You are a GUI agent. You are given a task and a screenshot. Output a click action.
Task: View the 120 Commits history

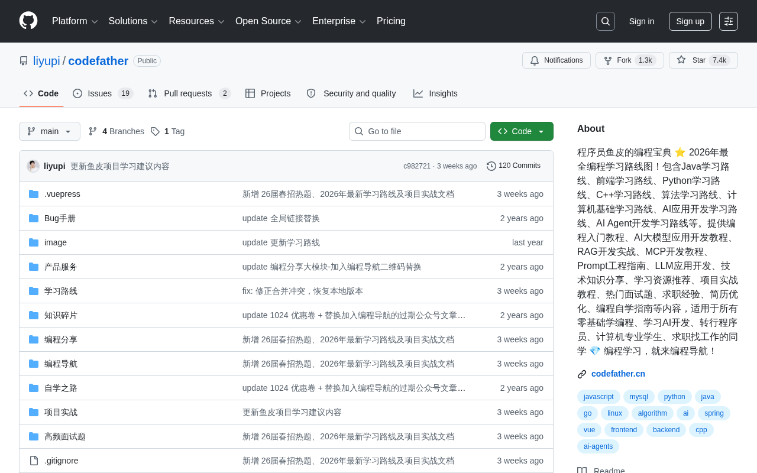(513, 166)
